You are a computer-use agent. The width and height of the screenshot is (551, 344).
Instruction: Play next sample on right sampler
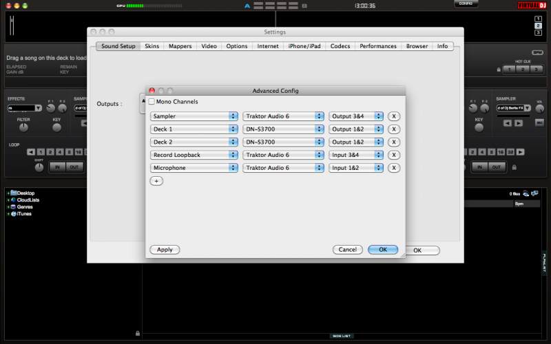[x=519, y=123]
